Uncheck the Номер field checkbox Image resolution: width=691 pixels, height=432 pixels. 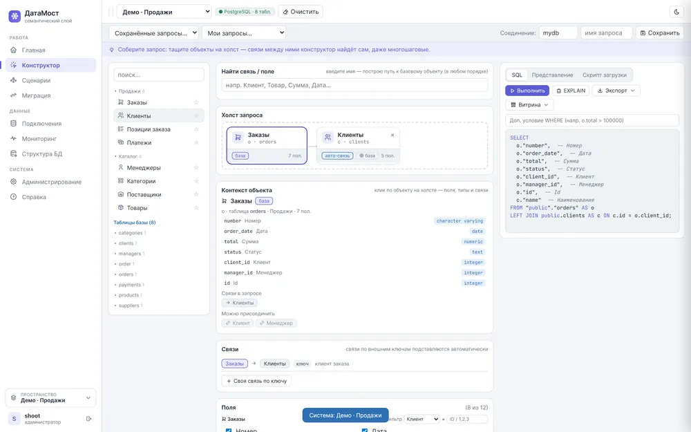[x=228, y=430]
